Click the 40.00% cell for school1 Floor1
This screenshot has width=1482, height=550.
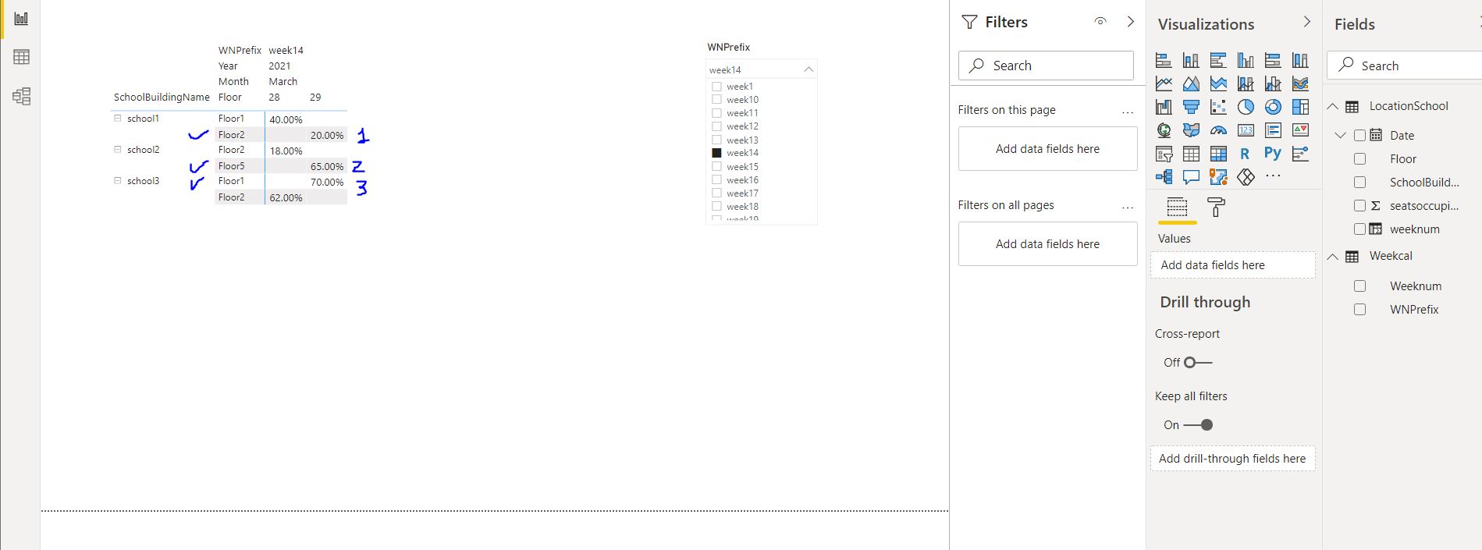[x=286, y=119]
